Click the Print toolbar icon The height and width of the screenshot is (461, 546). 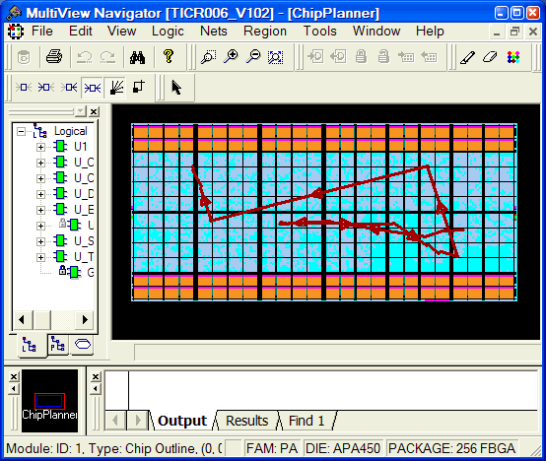coord(54,57)
